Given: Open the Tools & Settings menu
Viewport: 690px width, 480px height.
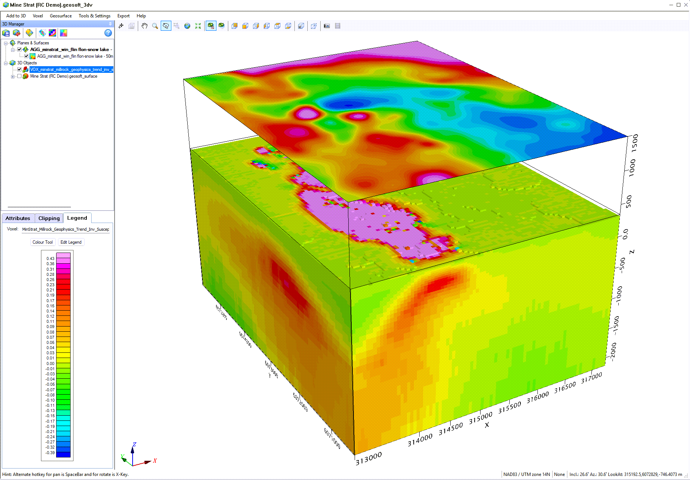Looking at the screenshot, I should point(95,16).
